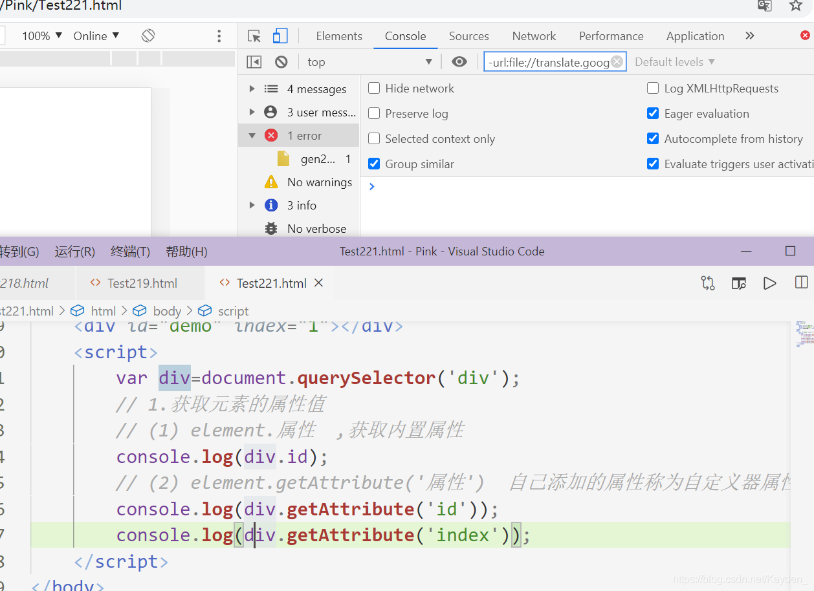Clear console with the ban icon
The image size is (814, 591).
tap(281, 62)
